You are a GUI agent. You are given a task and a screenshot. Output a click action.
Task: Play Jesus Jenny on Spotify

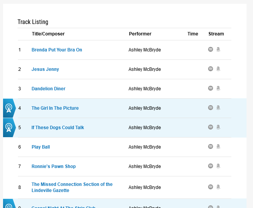(210, 69)
